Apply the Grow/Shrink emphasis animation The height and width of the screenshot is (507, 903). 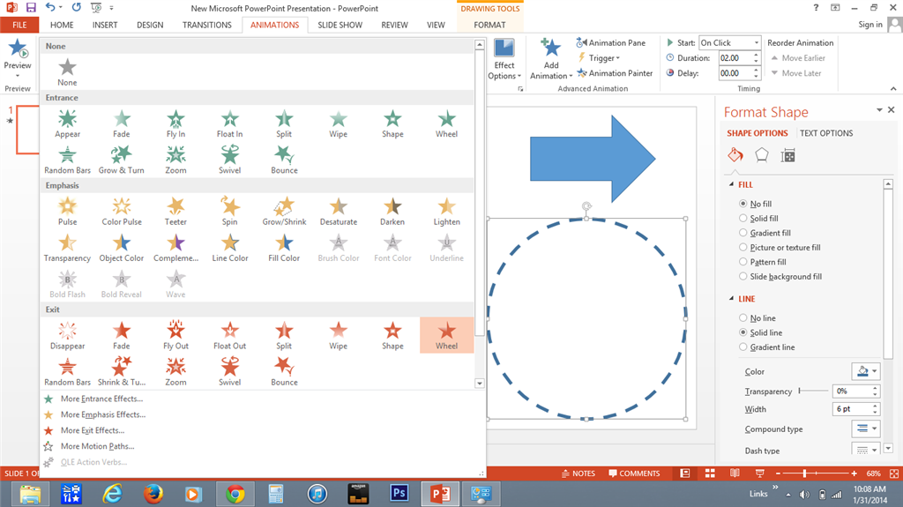(x=284, y=212)
